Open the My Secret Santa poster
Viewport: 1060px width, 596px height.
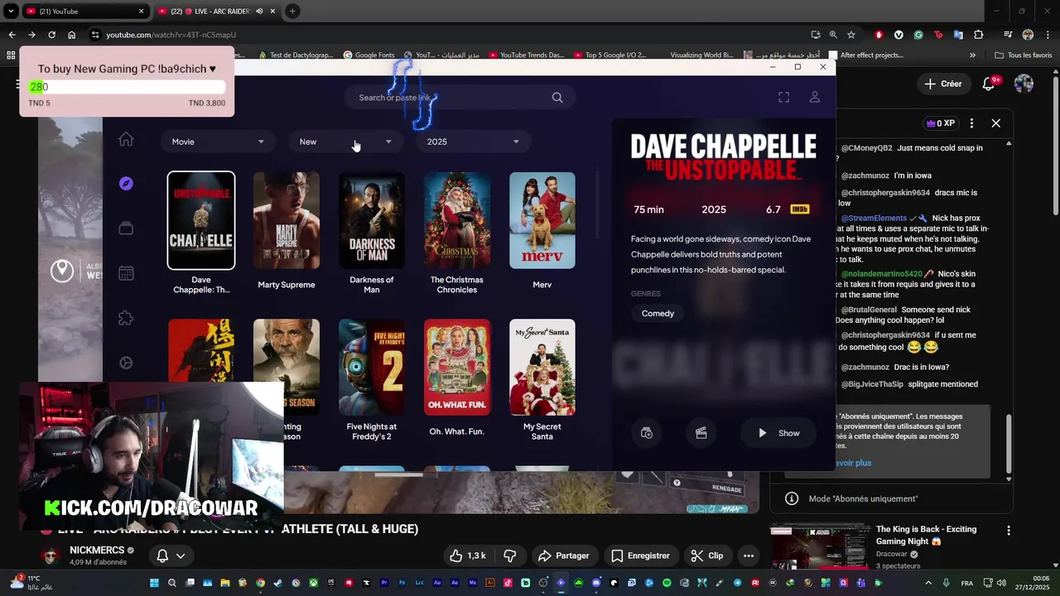542,368
